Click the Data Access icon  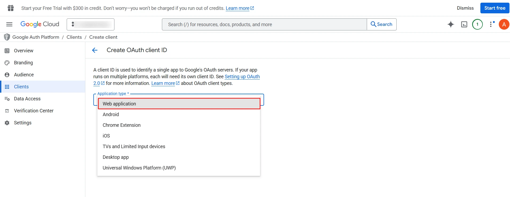coord(7,99)
